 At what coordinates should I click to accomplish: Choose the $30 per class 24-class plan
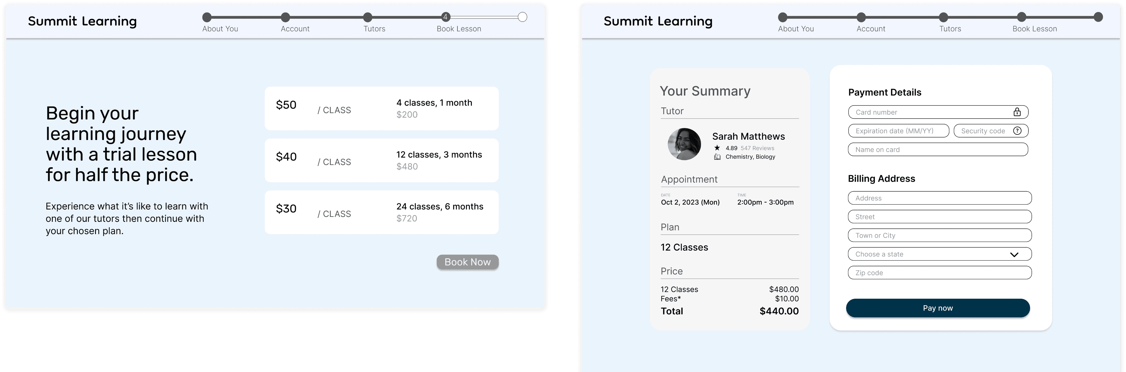coord(382,212)
